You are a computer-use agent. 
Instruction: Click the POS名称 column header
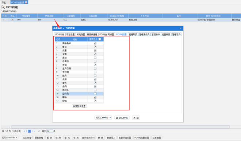tap(50, 16)
